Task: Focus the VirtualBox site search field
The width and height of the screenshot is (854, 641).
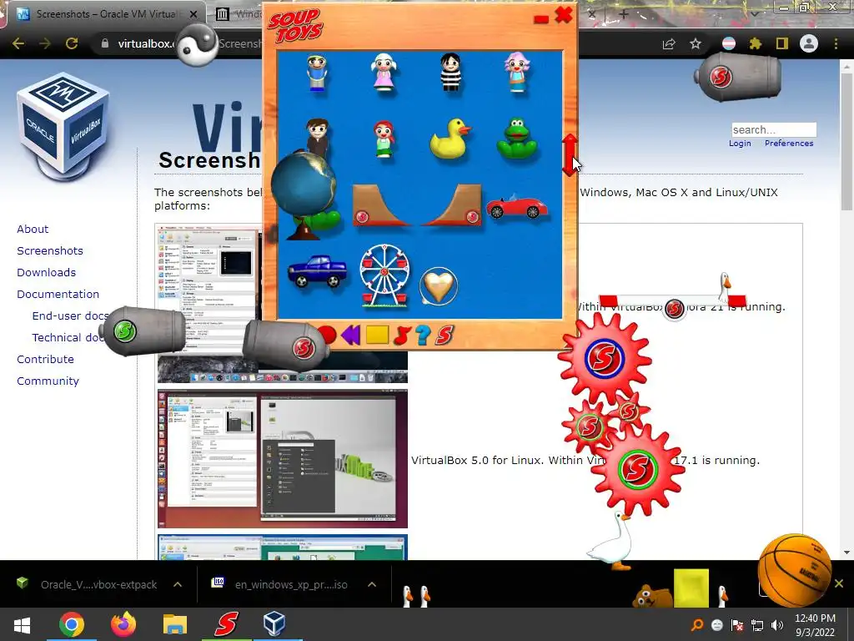Action: tap(774, 129)
